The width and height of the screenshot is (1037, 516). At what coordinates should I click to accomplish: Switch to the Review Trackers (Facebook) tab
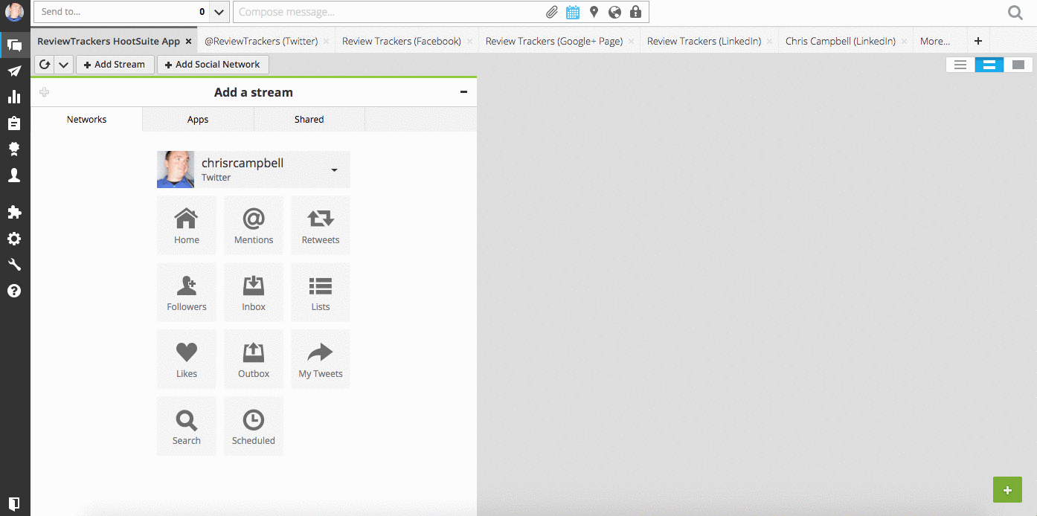coord(402,42)
